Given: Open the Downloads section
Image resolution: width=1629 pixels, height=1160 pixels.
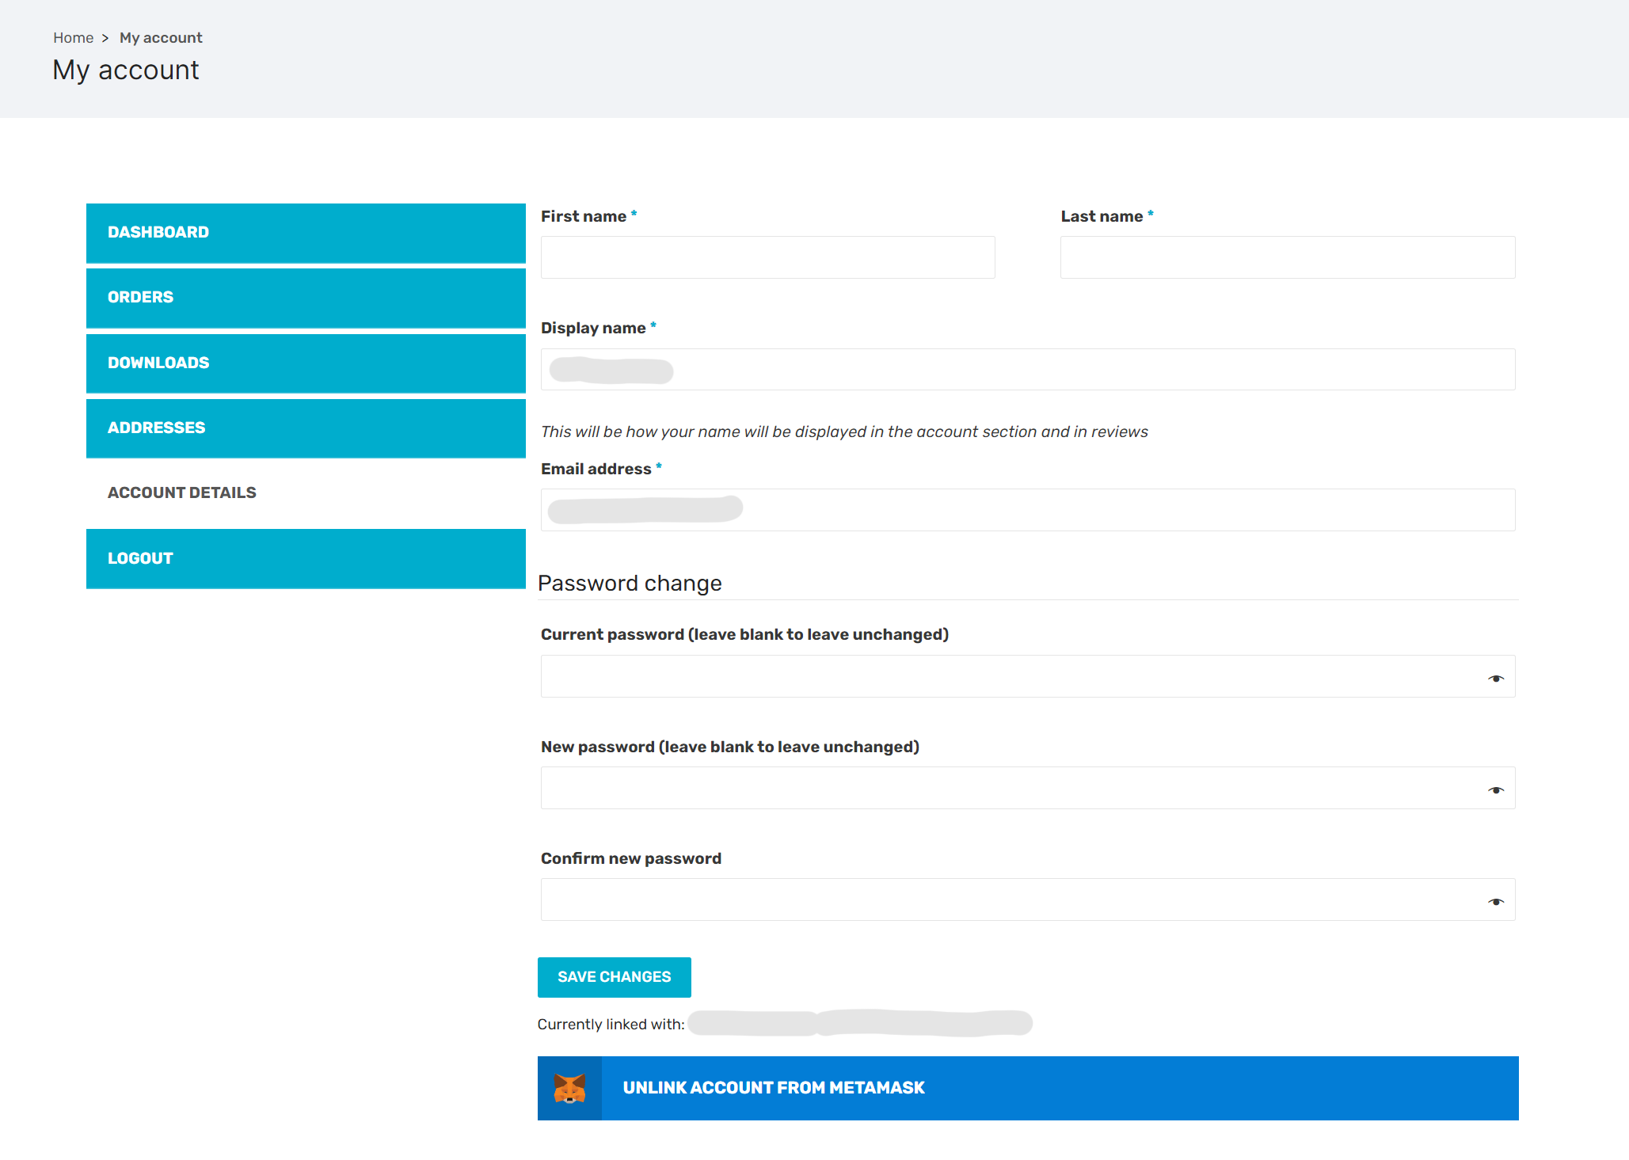Looking at the screenshot, I should click(x=306, y=363).
